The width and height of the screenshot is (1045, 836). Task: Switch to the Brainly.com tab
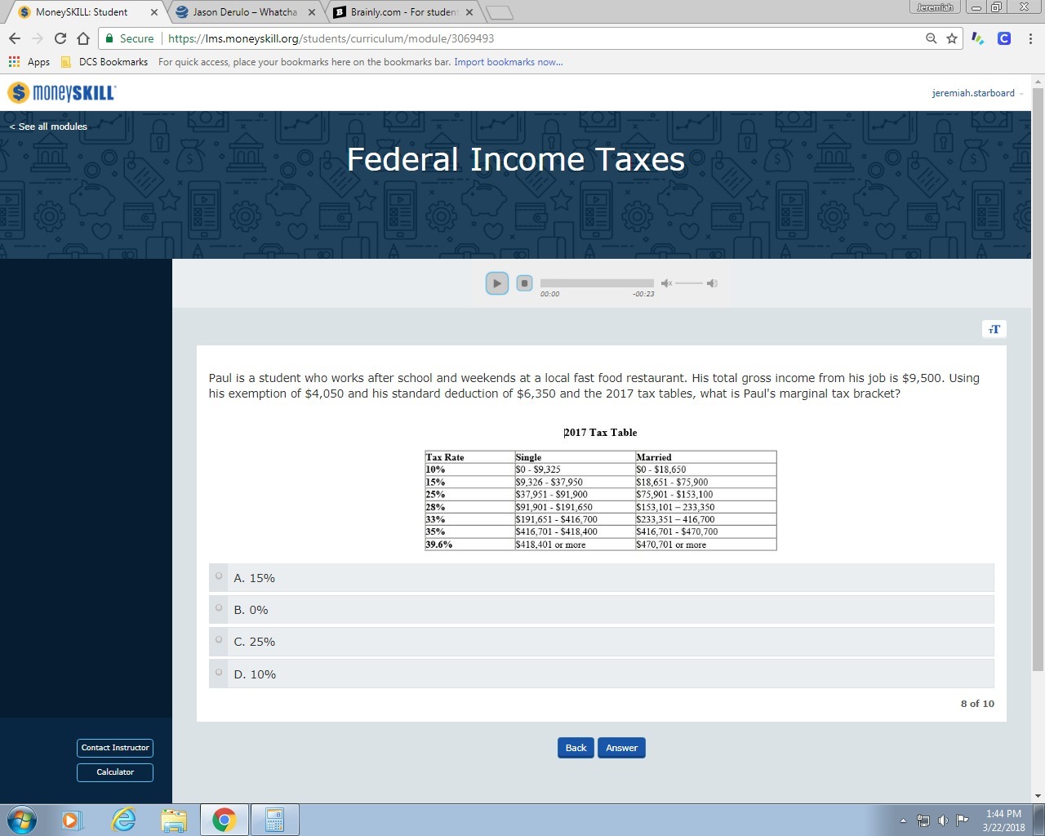coord(402,12)
